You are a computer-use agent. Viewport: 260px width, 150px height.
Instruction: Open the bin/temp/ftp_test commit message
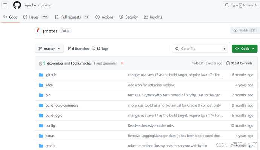[175, 95]
